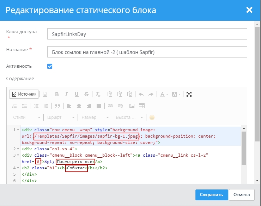Click the Ключ доступа input field

[x=147, y=34]
